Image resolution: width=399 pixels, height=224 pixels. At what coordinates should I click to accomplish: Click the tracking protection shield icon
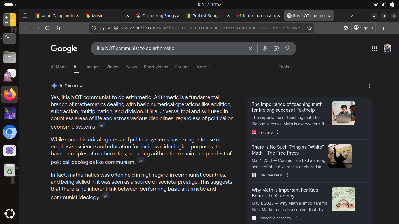[x=94, y=28]
